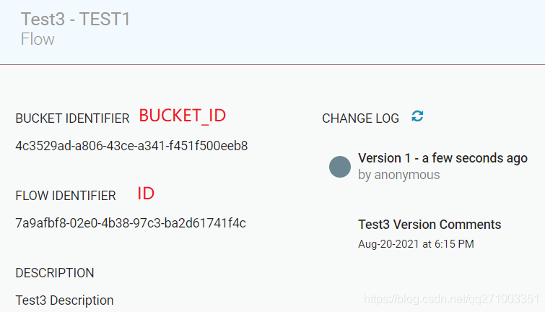Open Version 1 change log entry

(442, 158)
